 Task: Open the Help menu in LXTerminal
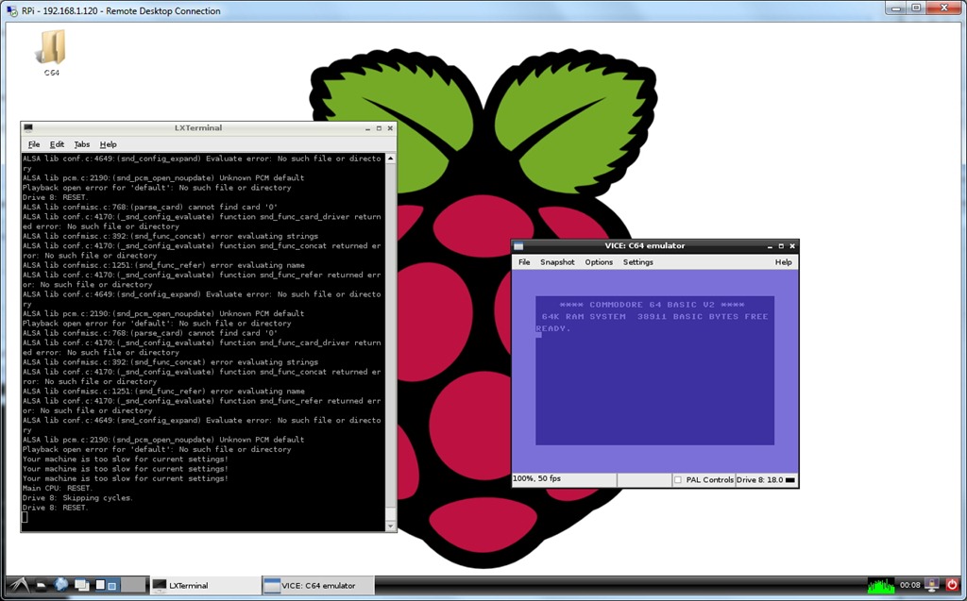[x=108, y=144]
